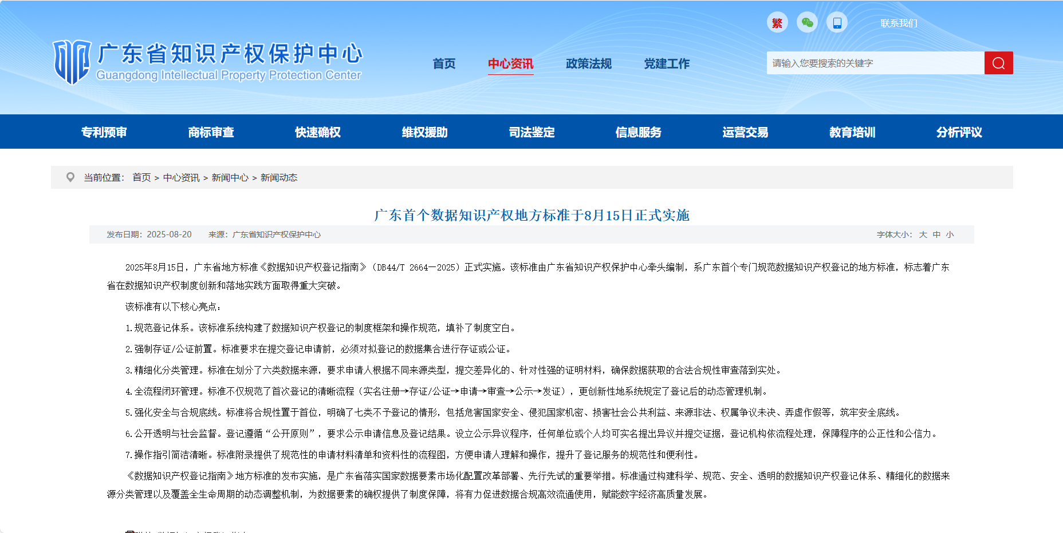This screenshot has height=533, width=1063.
Task: Select 商标审查 in the blue menu bar
Action: pos(211,132)
